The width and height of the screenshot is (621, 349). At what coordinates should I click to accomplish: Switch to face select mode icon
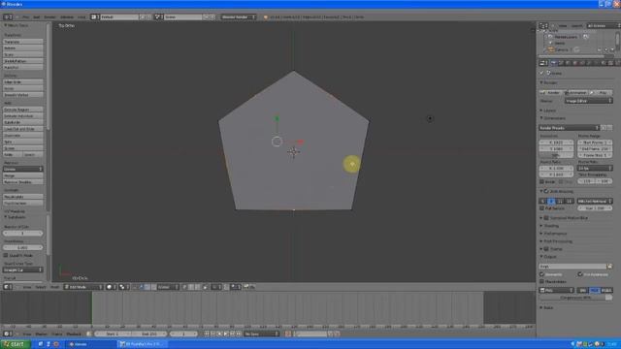click(x=197, y=287)
